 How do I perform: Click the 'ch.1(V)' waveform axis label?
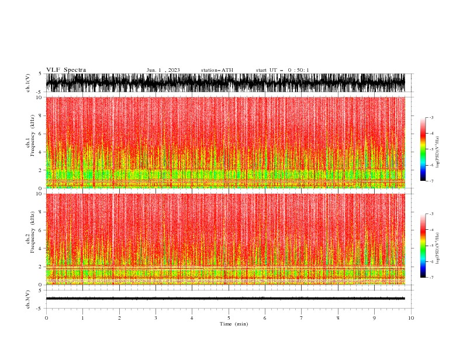coord(28,83)
